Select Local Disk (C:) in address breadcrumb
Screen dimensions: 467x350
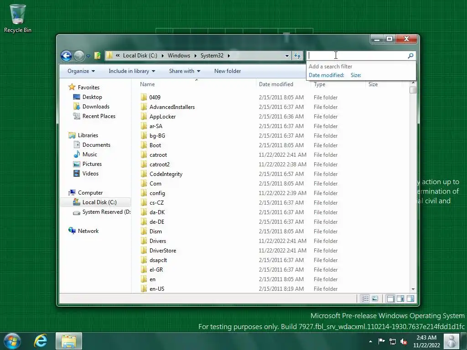(140, 56)
